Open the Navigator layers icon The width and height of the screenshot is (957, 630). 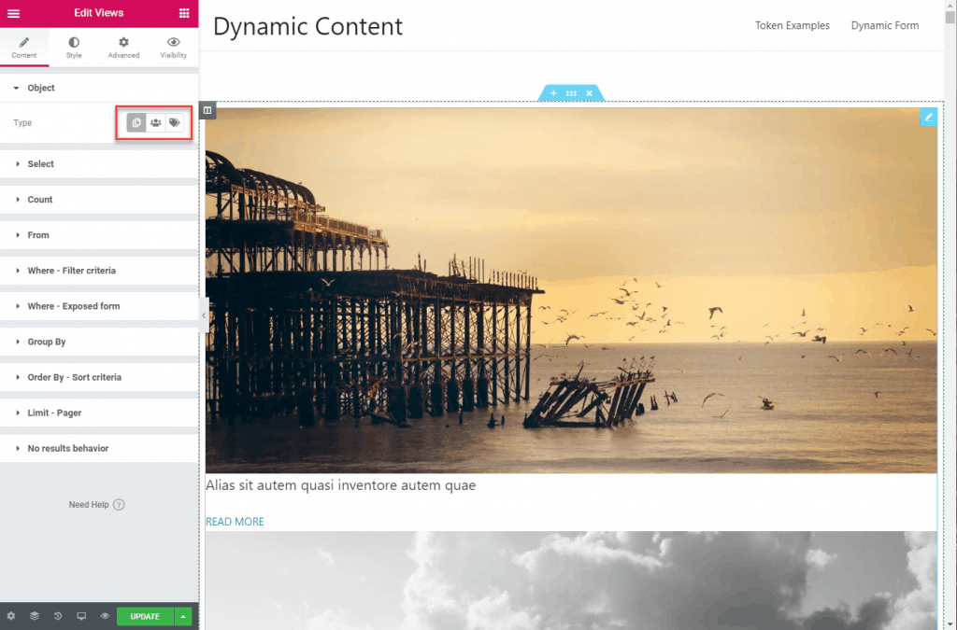pos(35,616)
